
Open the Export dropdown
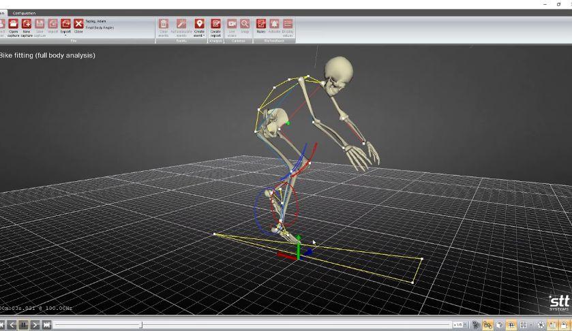click(x=65, y=27)
